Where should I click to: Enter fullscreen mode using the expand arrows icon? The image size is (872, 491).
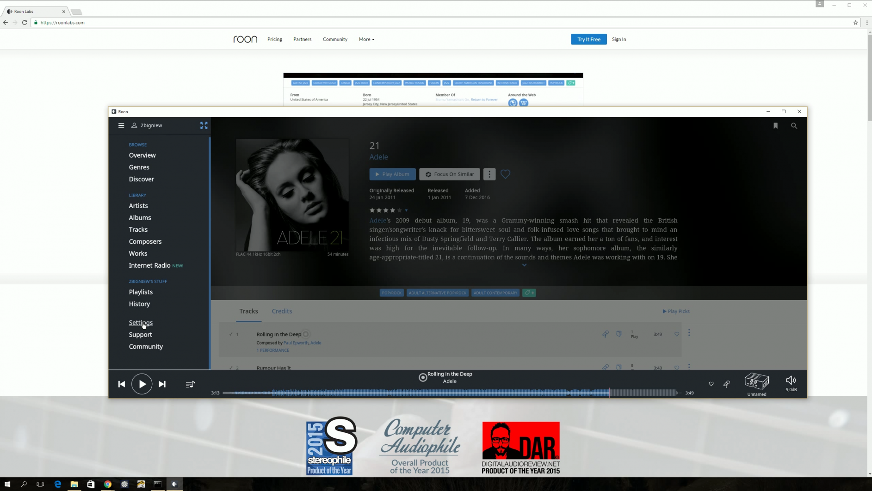pos(204,125)
